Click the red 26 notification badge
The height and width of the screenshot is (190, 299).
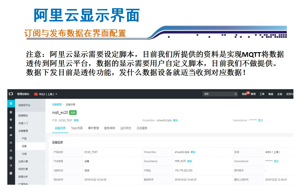(248, 93)
